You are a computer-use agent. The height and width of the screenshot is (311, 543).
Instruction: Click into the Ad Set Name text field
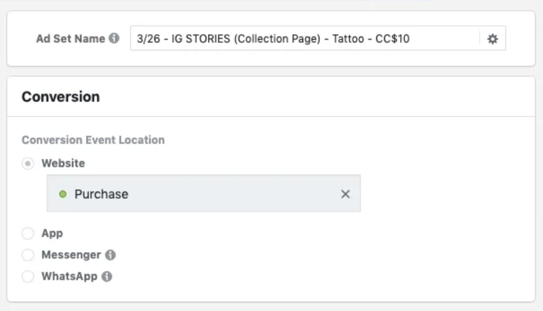coord(305,39)
